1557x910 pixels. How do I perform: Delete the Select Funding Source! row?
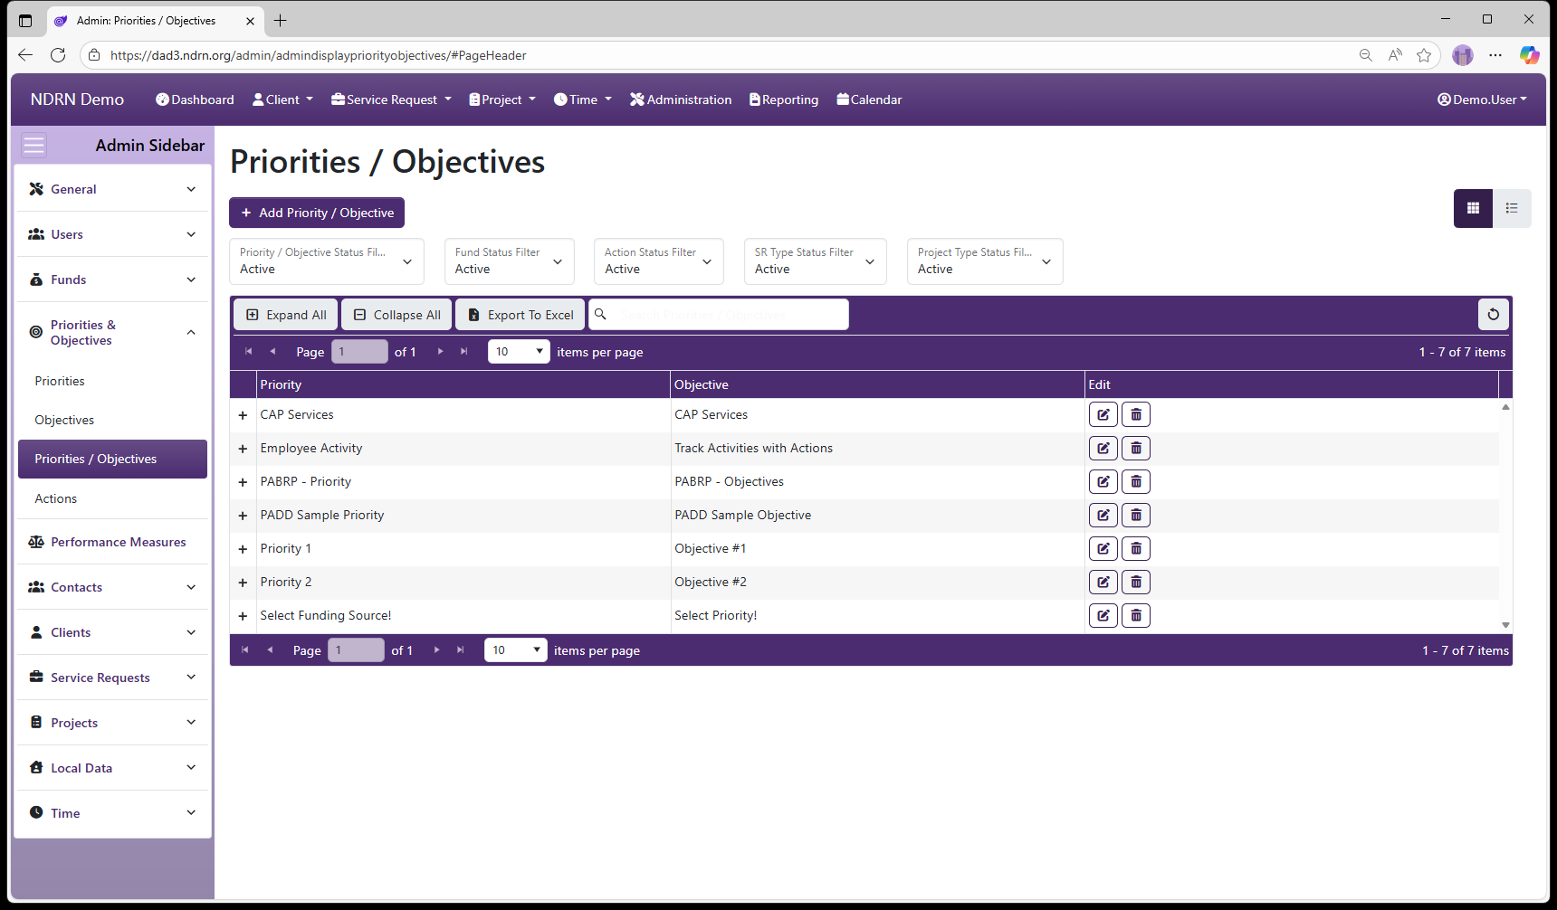point(1136,616)
